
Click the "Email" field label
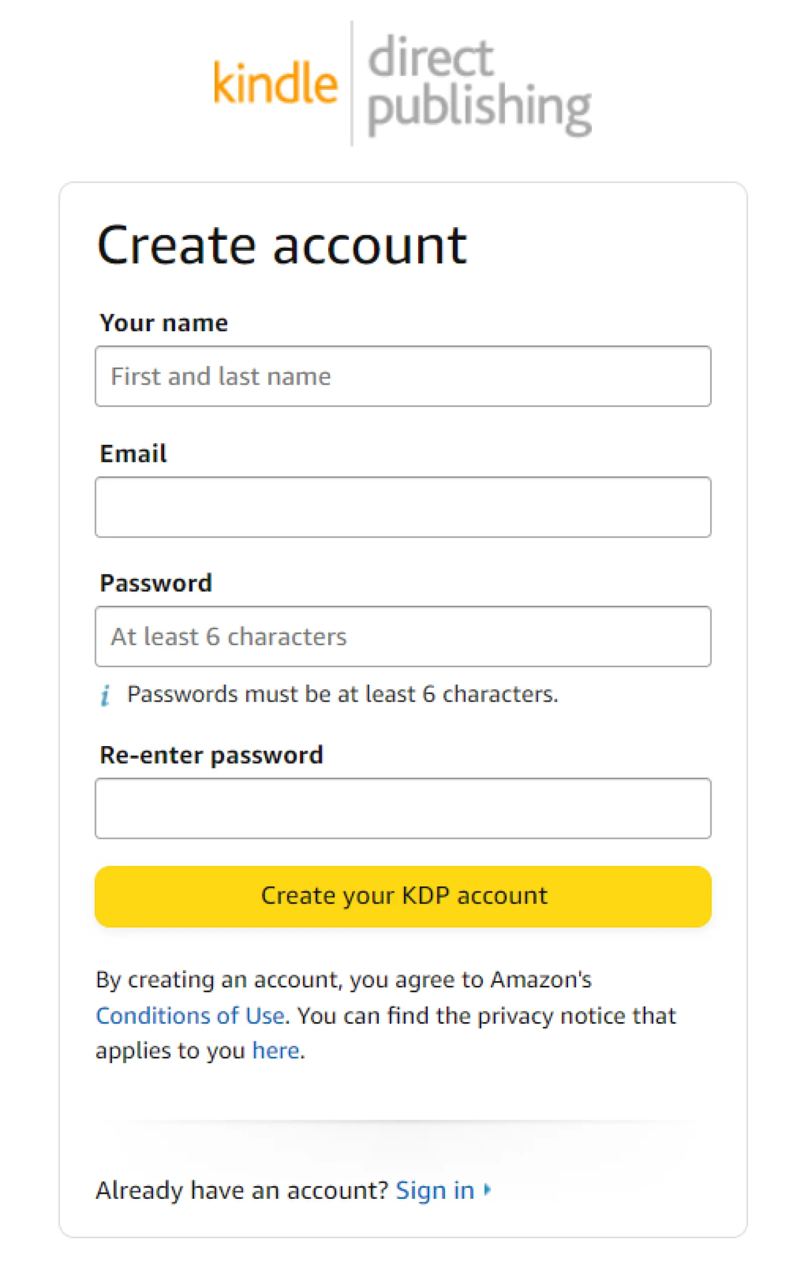pyautogui.click(x=133, y=454)
